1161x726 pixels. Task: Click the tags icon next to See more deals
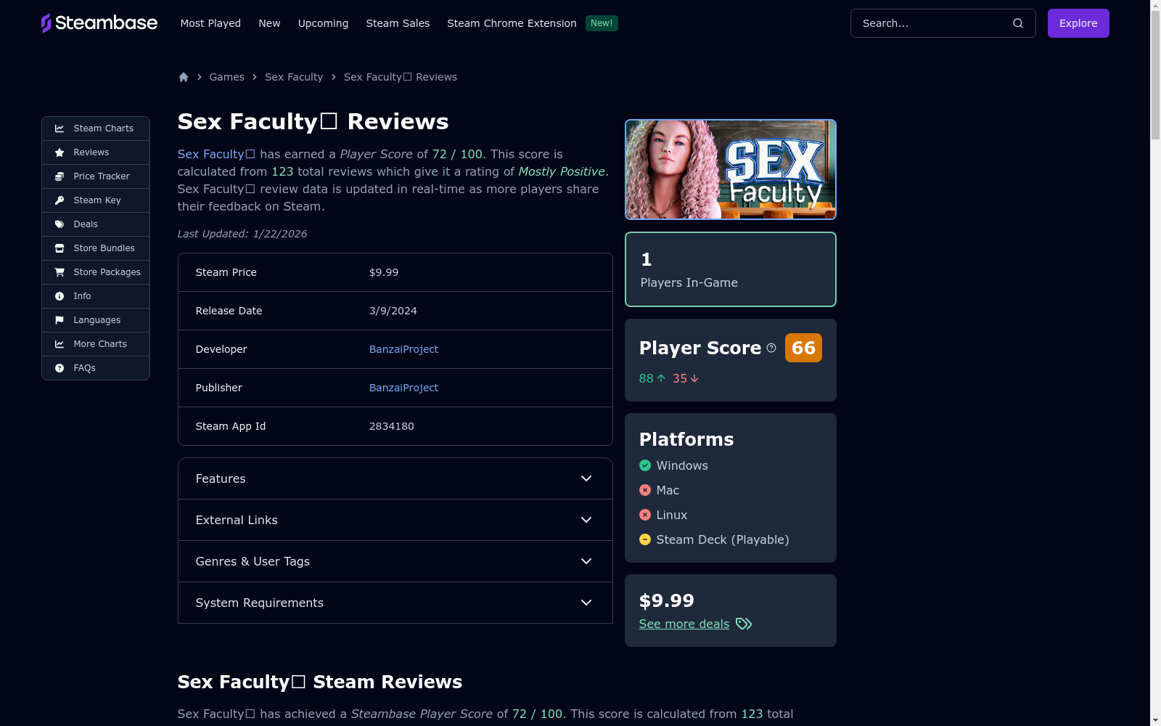pyautogui.click(x=744, y=624)
